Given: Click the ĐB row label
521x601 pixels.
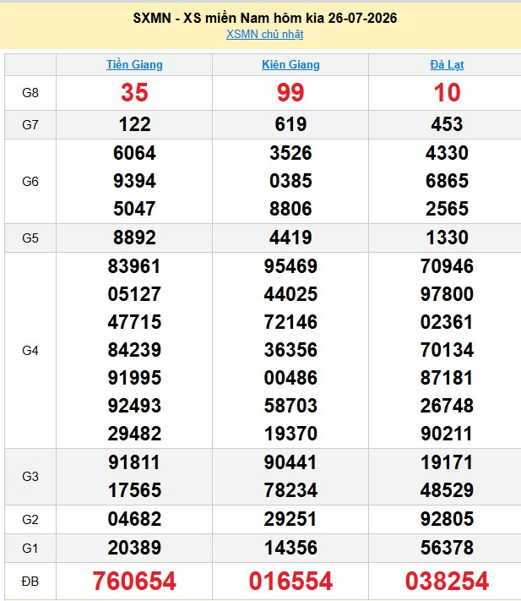Looking at the screenshot, I should (x=30, y=582).
